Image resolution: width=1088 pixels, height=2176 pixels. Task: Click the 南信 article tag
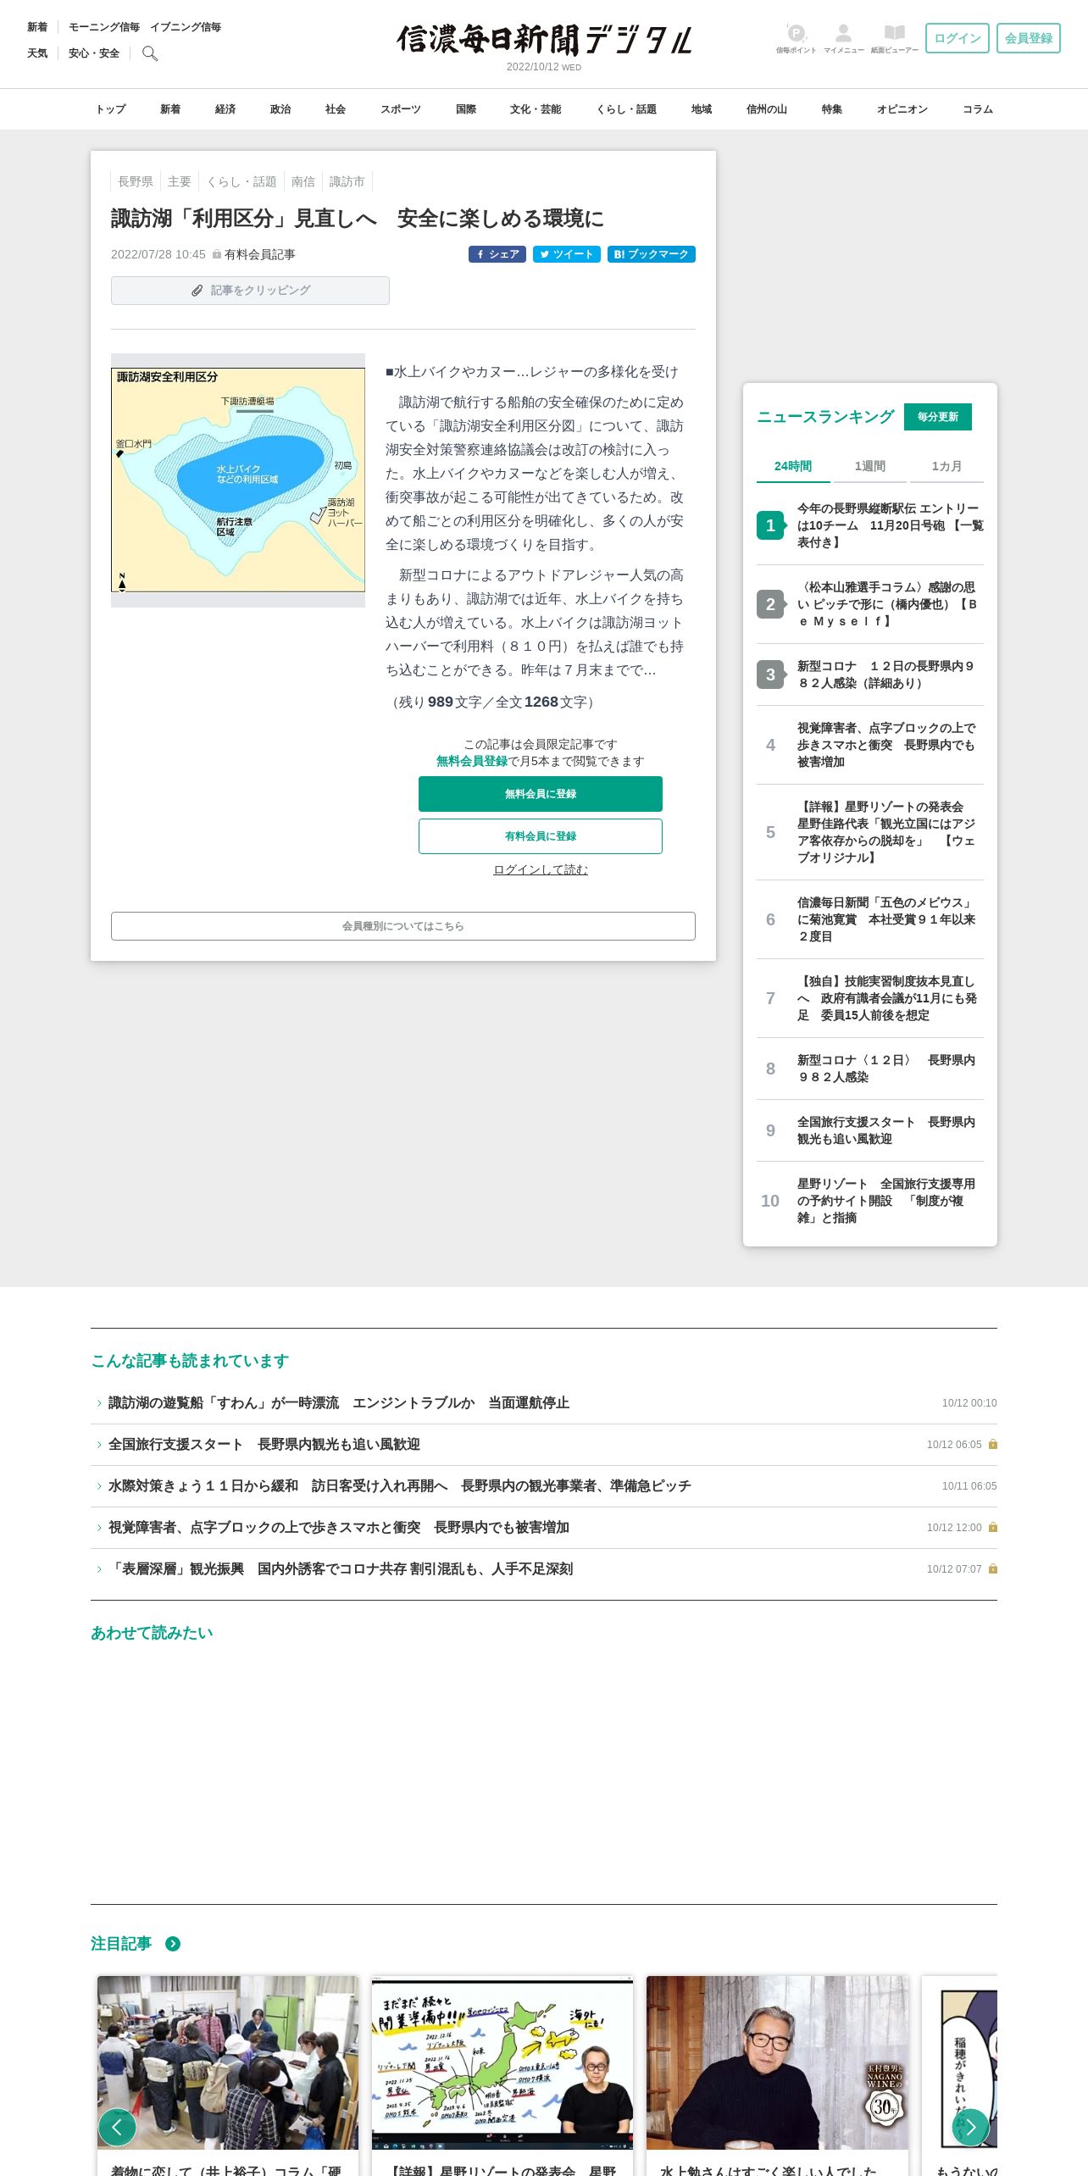[303, 181]
